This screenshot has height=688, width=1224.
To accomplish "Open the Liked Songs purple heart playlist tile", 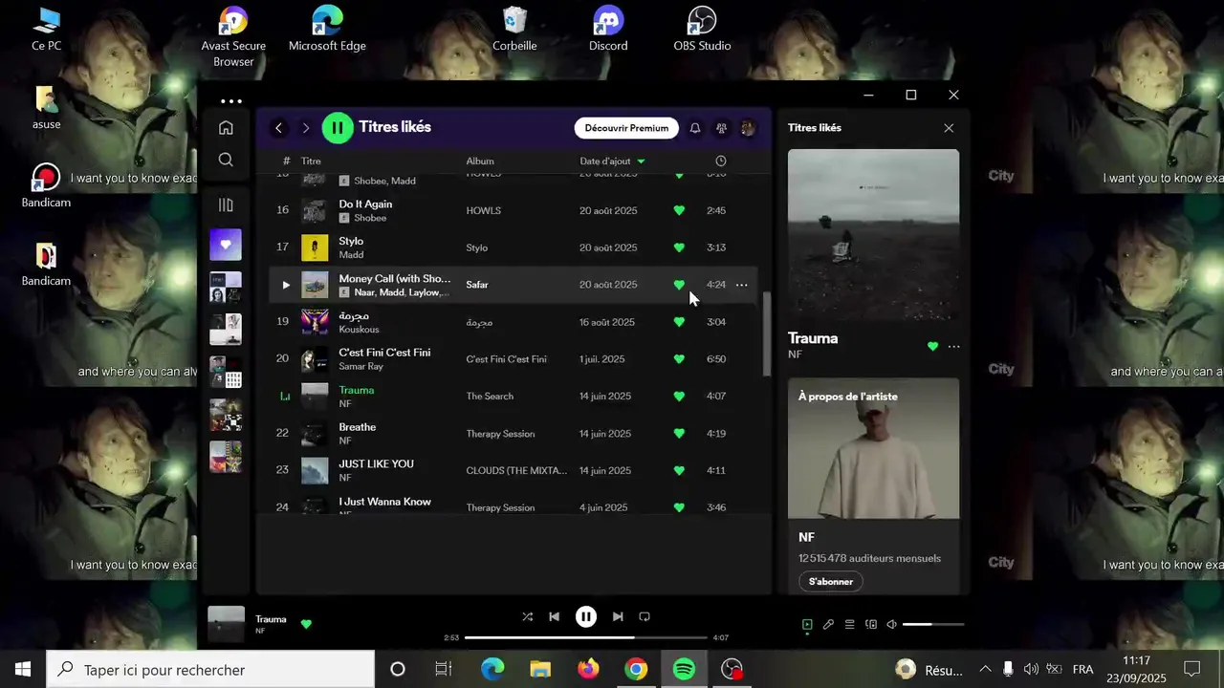I will tap(226, 245).
